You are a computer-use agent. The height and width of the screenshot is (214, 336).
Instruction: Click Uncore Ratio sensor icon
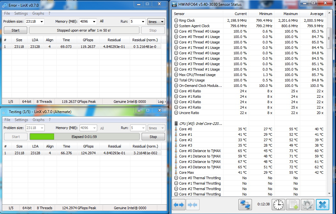pos(176,112)
